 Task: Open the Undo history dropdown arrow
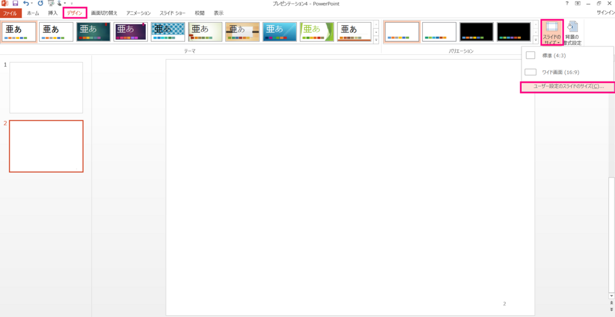pyautogui.click(x=32, y=4)
